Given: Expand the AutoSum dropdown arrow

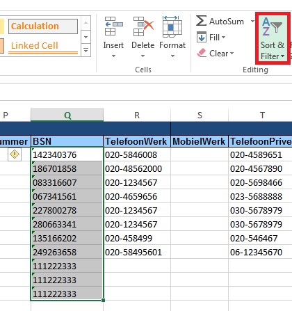Looking at the screenshot, I should 252,22.
